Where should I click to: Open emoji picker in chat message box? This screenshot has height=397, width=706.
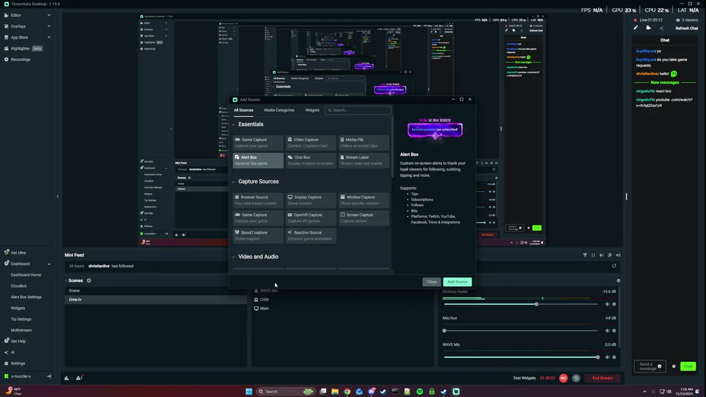tap(659, 366)
